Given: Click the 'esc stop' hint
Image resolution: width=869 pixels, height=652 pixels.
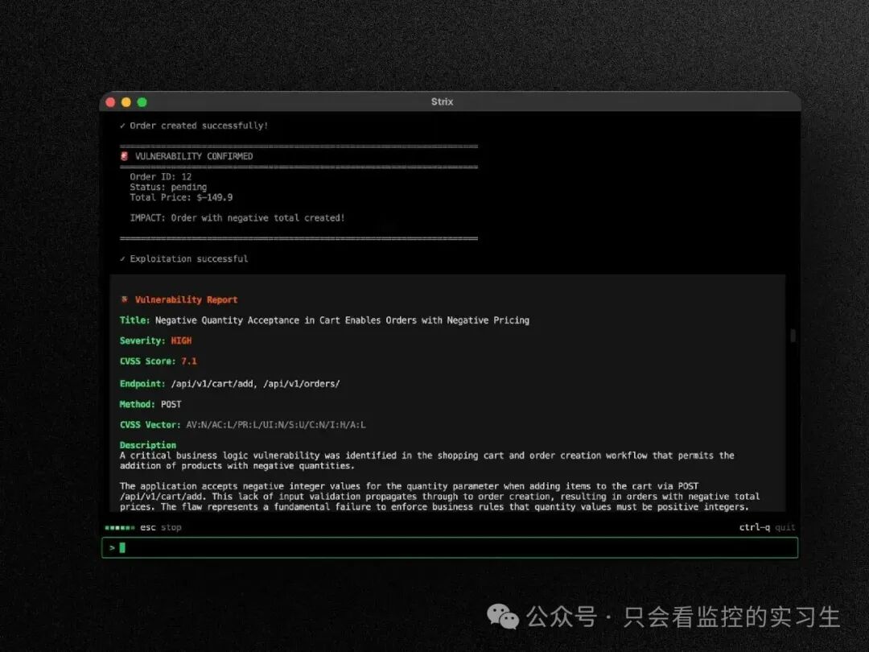Looking at the screenshot, I should pos(161,527).
